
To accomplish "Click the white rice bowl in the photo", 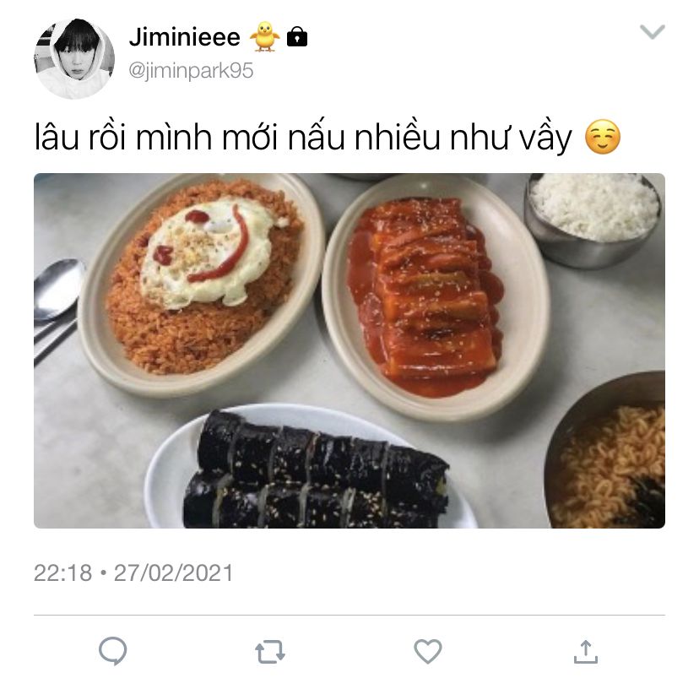I will 593,220.
